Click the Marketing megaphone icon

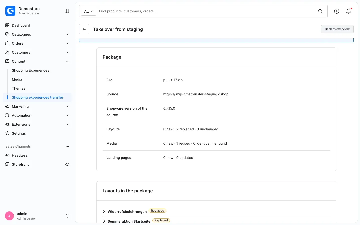[7, 106]
